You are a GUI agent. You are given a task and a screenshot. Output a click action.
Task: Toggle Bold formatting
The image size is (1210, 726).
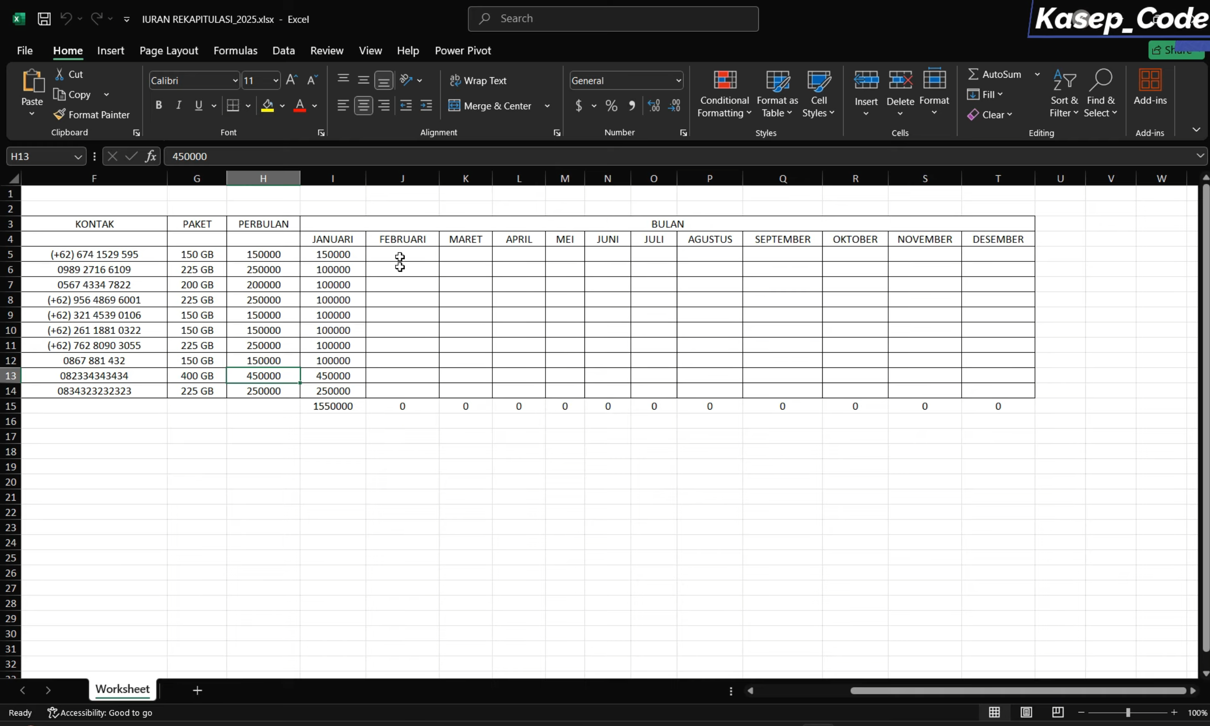[159, 105]
